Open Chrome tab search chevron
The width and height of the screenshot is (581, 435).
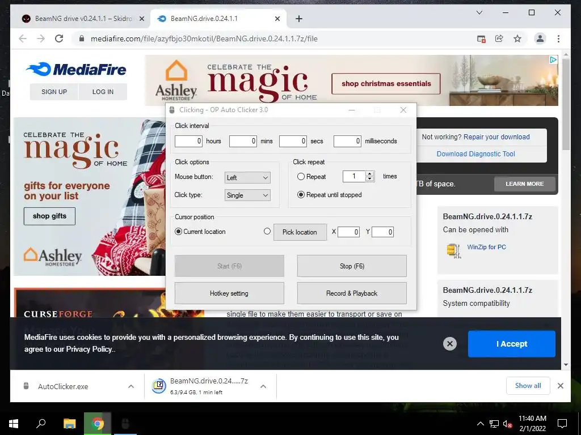tap(479, 12)
